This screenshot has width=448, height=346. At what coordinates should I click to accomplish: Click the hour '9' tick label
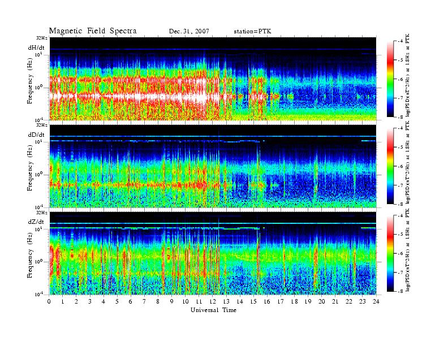171,301
